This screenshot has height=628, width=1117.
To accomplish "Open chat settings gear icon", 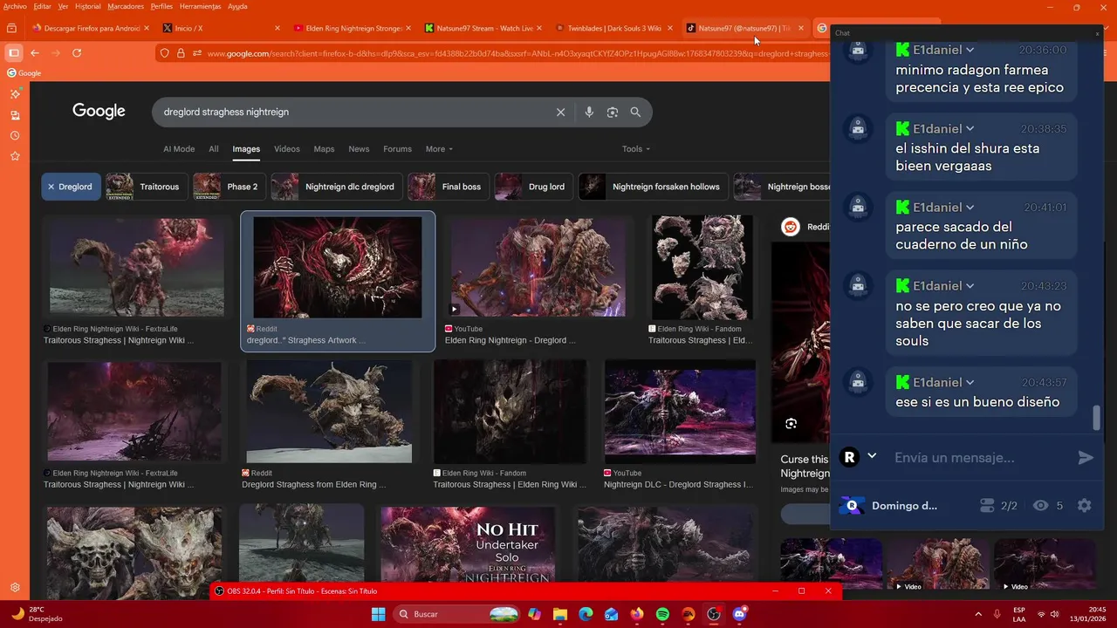I will coord(1084,505).
